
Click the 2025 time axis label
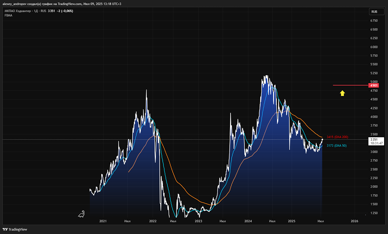coord(291,221)
